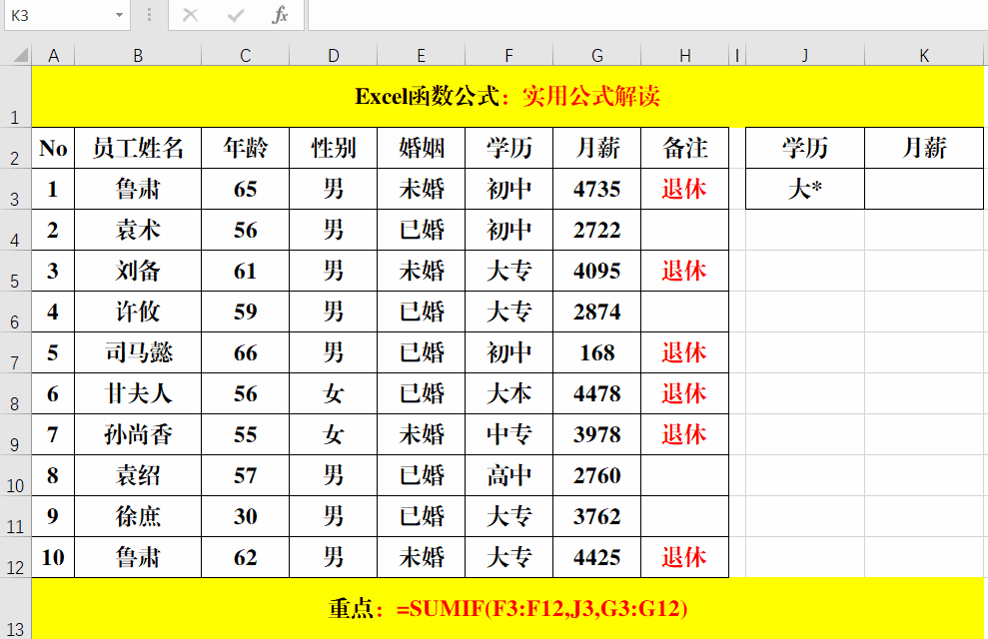Screen dimensions: 988x639
Task: Select column G header
Action: (596, 55)
